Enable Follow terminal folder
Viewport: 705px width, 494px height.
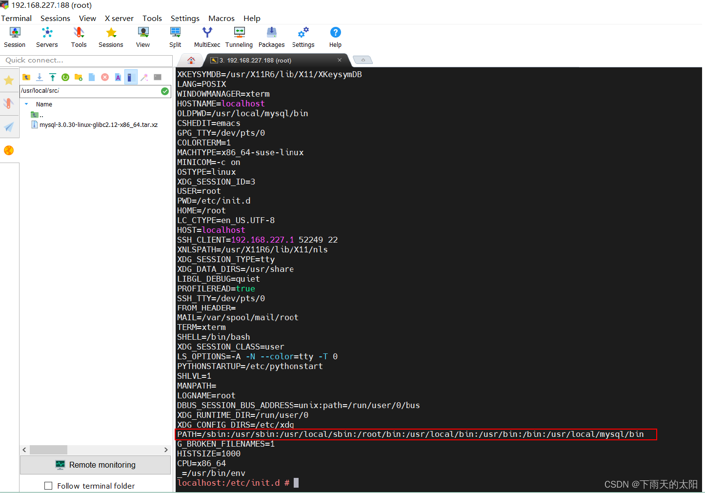(x=48, y=486)
